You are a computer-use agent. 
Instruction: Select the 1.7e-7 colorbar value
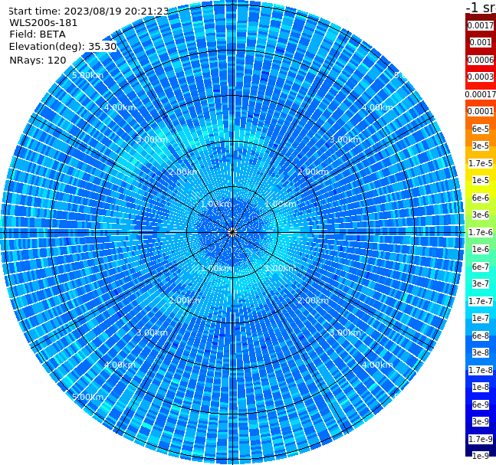[x=481, y=301]
